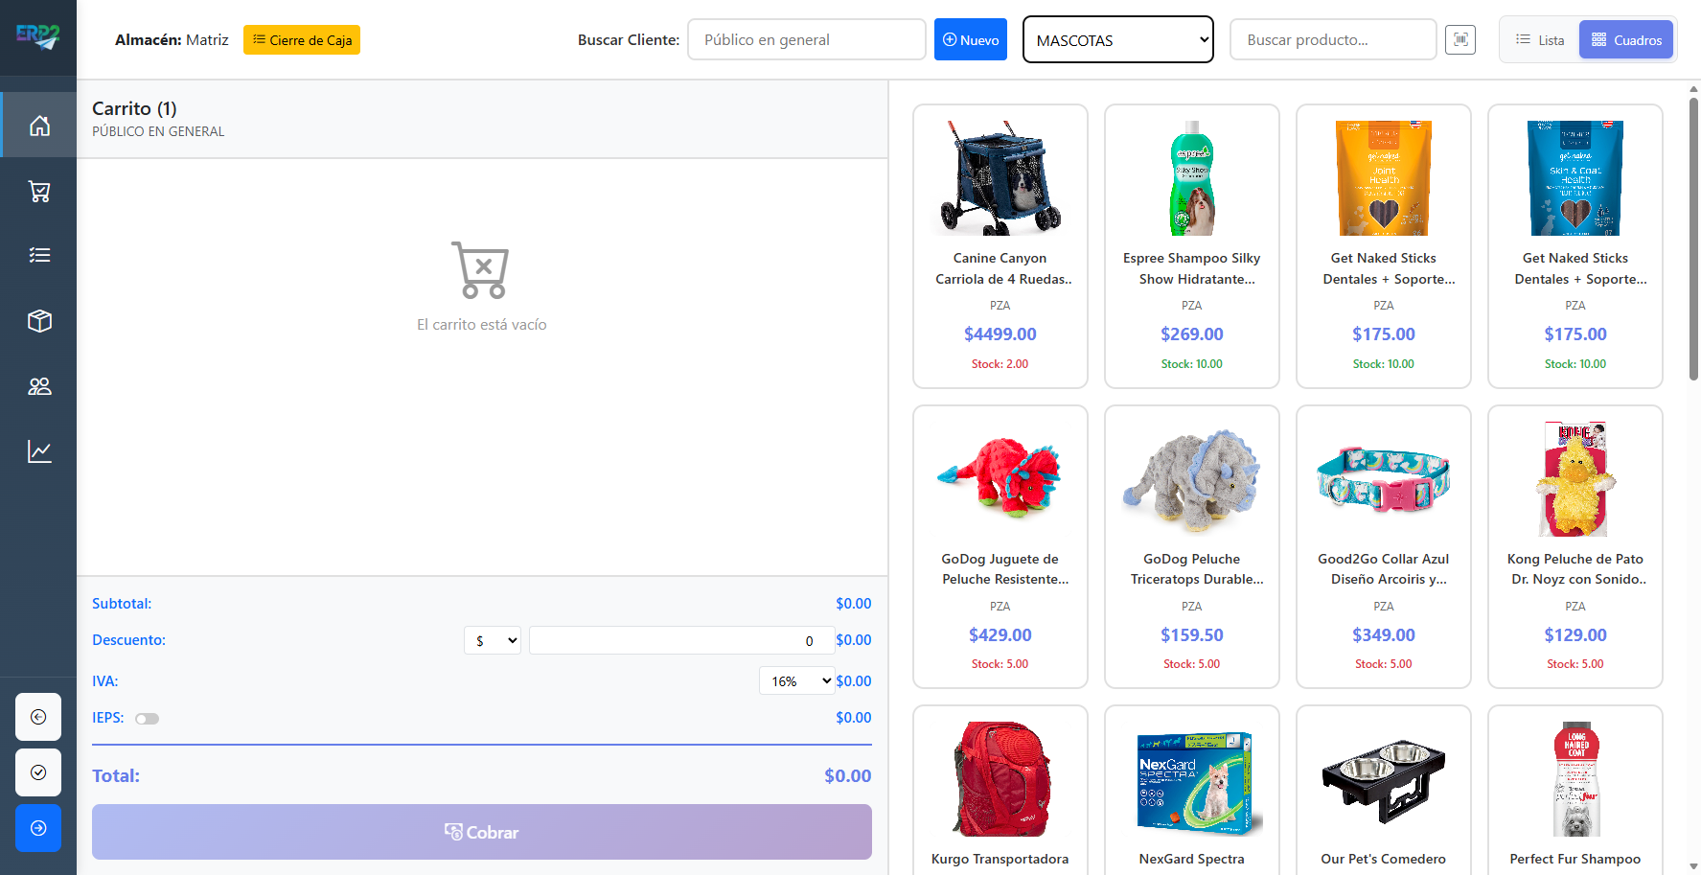Click the barcode scanner icon

click(x=1460, y=39)
